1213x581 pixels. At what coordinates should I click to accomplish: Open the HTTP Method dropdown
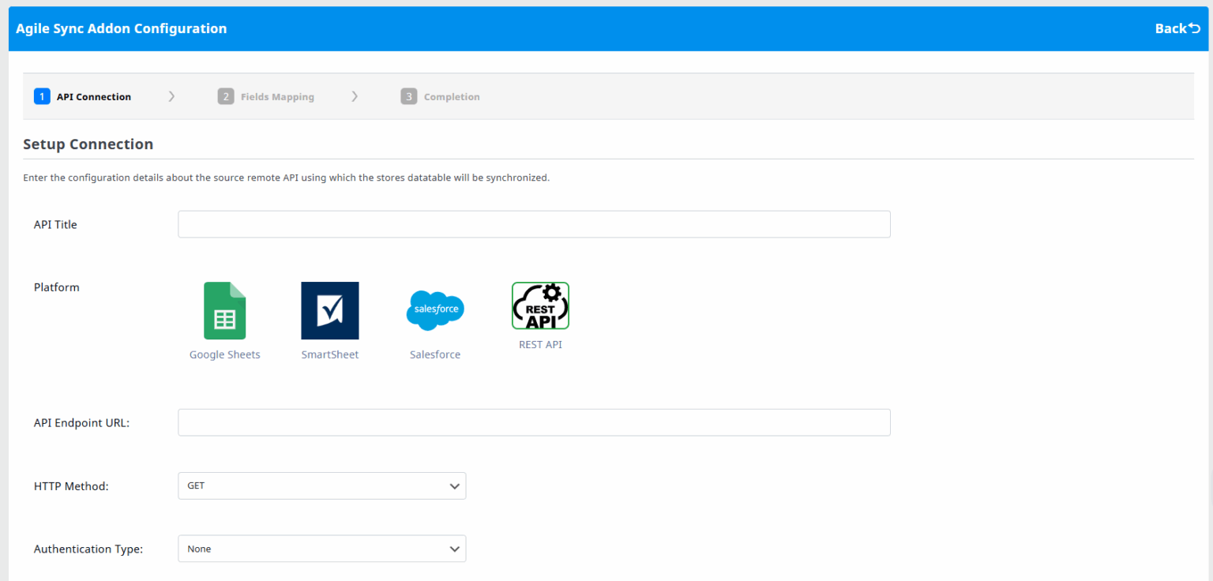click(321, 486)
